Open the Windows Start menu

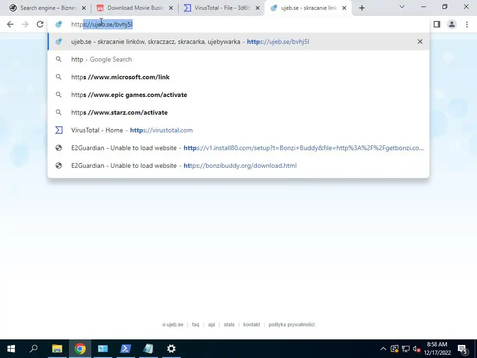(11, 349)
